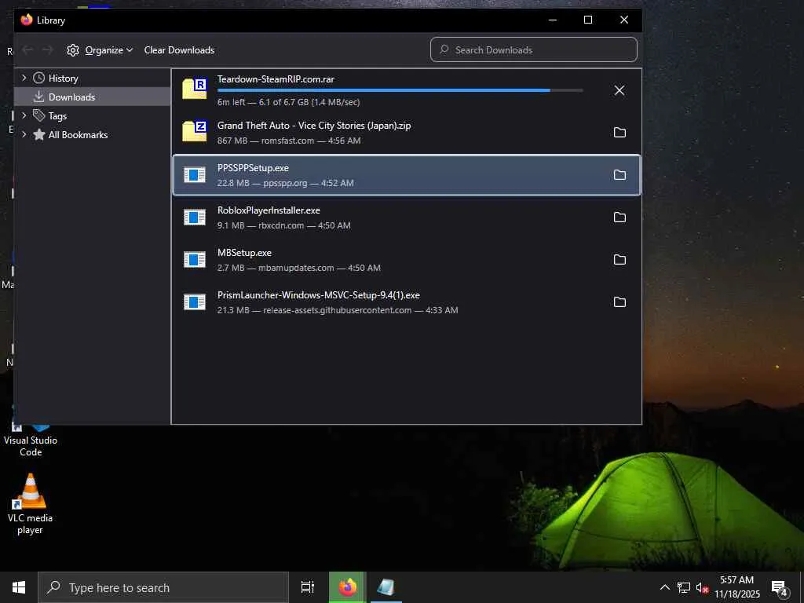Click '22.8 MB — ppsspp.org' details text

coord(286,183)
